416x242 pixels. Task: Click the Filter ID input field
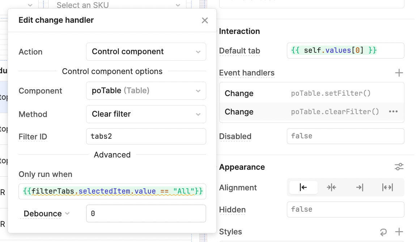(146, 137)
